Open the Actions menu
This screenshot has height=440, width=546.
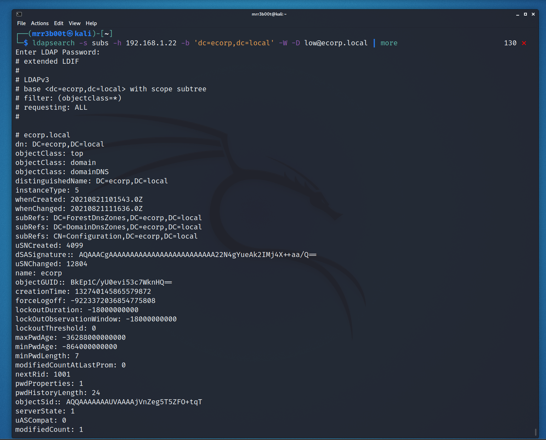[x=40, y=23]
